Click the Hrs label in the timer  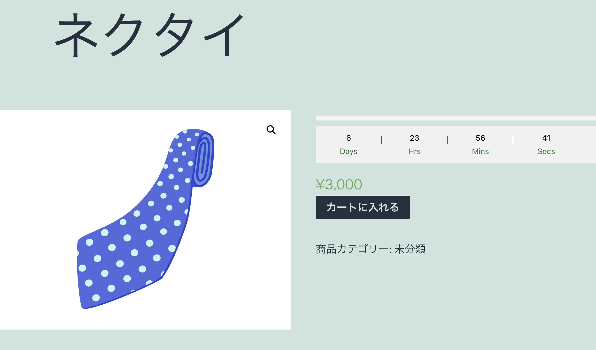click(415, 151)
